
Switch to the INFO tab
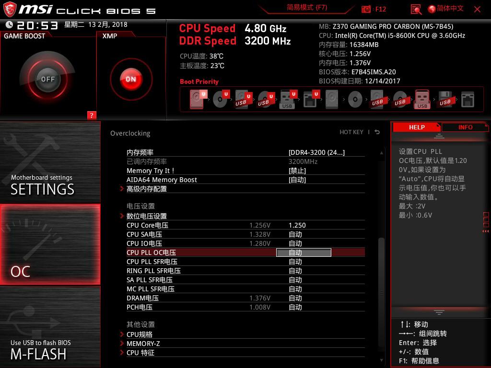click(465, 127)
